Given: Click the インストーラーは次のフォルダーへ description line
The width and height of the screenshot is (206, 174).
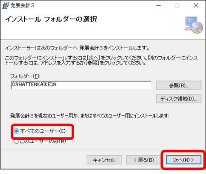Looking at the screenshot, I should tap(77, 48).
